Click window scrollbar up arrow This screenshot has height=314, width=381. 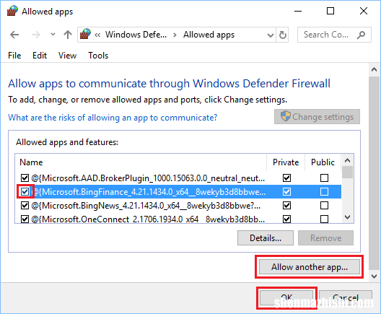(x=375, y=70)
